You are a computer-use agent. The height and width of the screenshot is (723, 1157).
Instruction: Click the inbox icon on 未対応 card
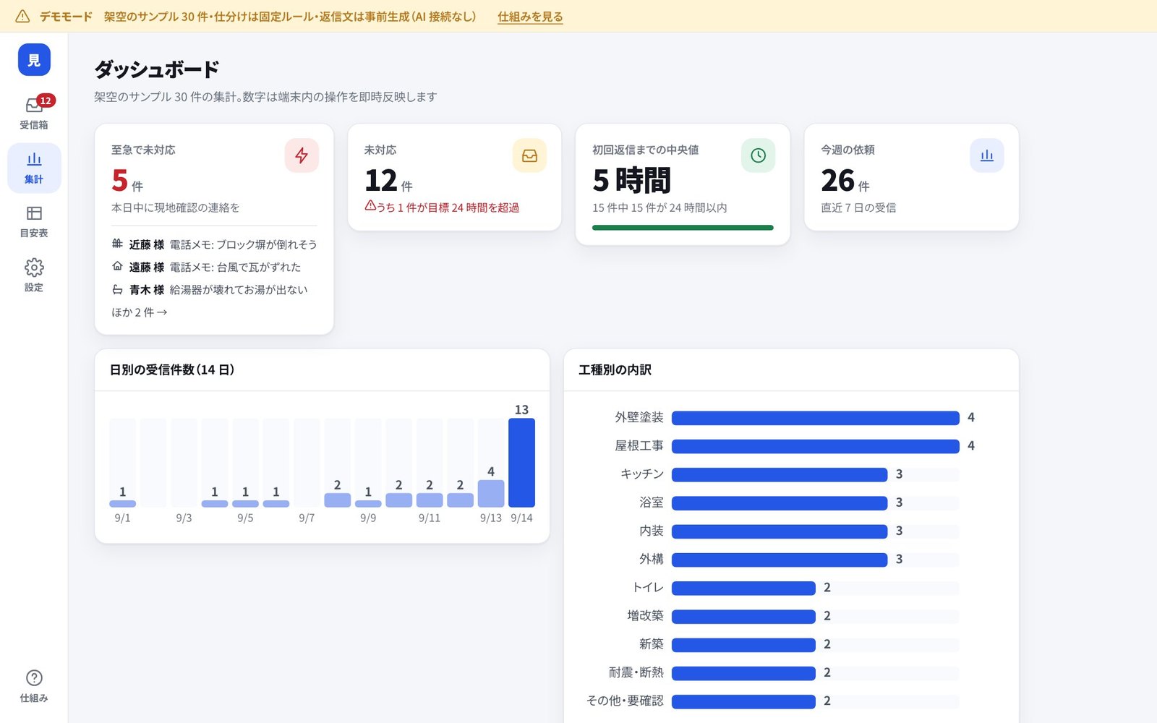(x=529, y=155)
